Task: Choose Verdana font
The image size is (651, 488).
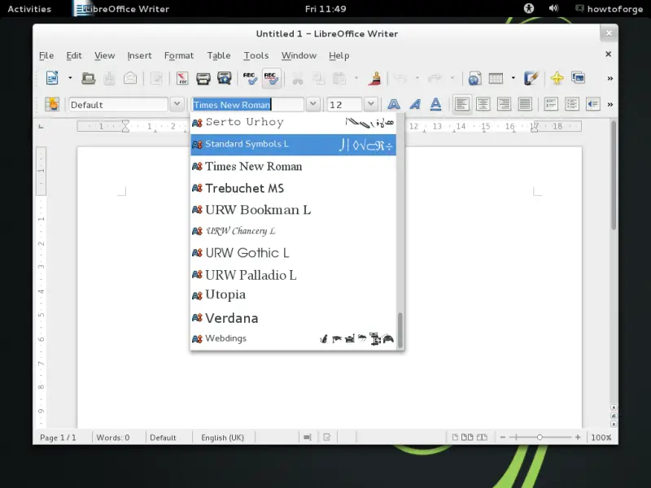Action: coord(293,318)
